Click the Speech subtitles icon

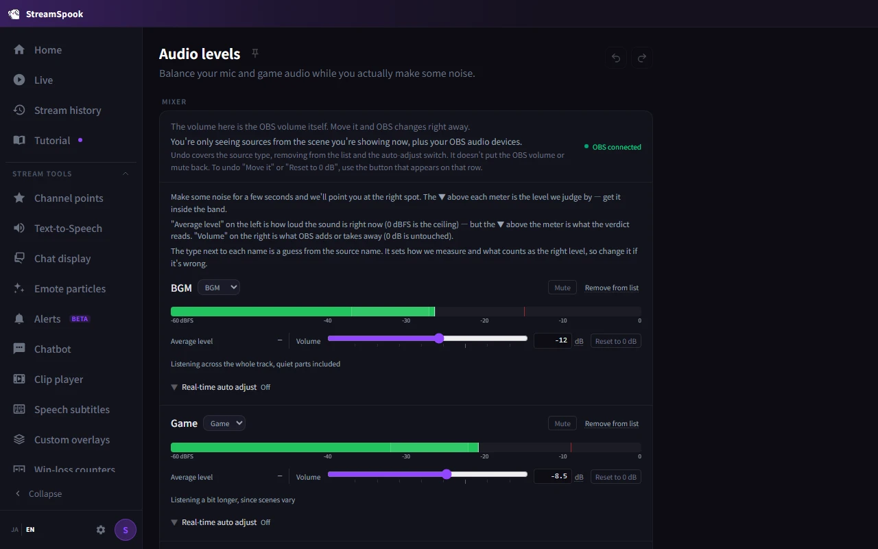click(19, 409)
